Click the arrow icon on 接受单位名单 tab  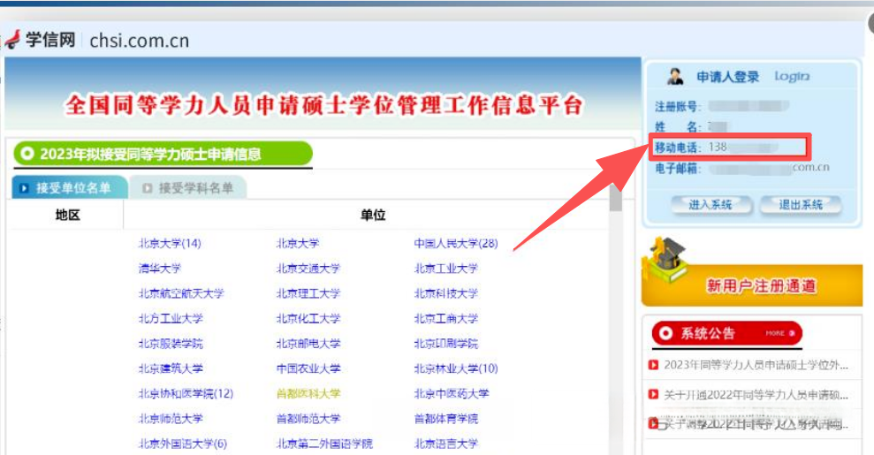click(x=24, y=188)
